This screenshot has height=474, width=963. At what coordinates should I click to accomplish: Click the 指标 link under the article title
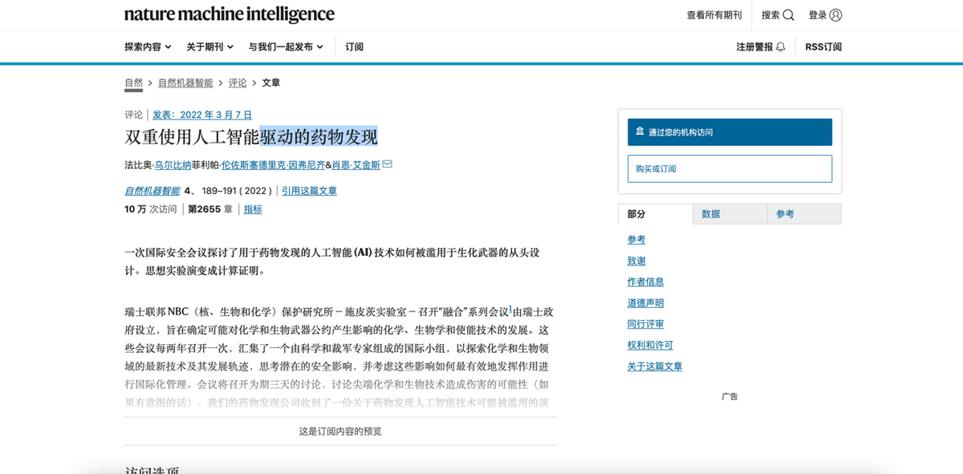pyautogui.click(x=252, y=209)
